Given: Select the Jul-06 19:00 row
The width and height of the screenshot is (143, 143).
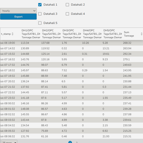Looking at the screenshot, I should (x=71, y=43).
